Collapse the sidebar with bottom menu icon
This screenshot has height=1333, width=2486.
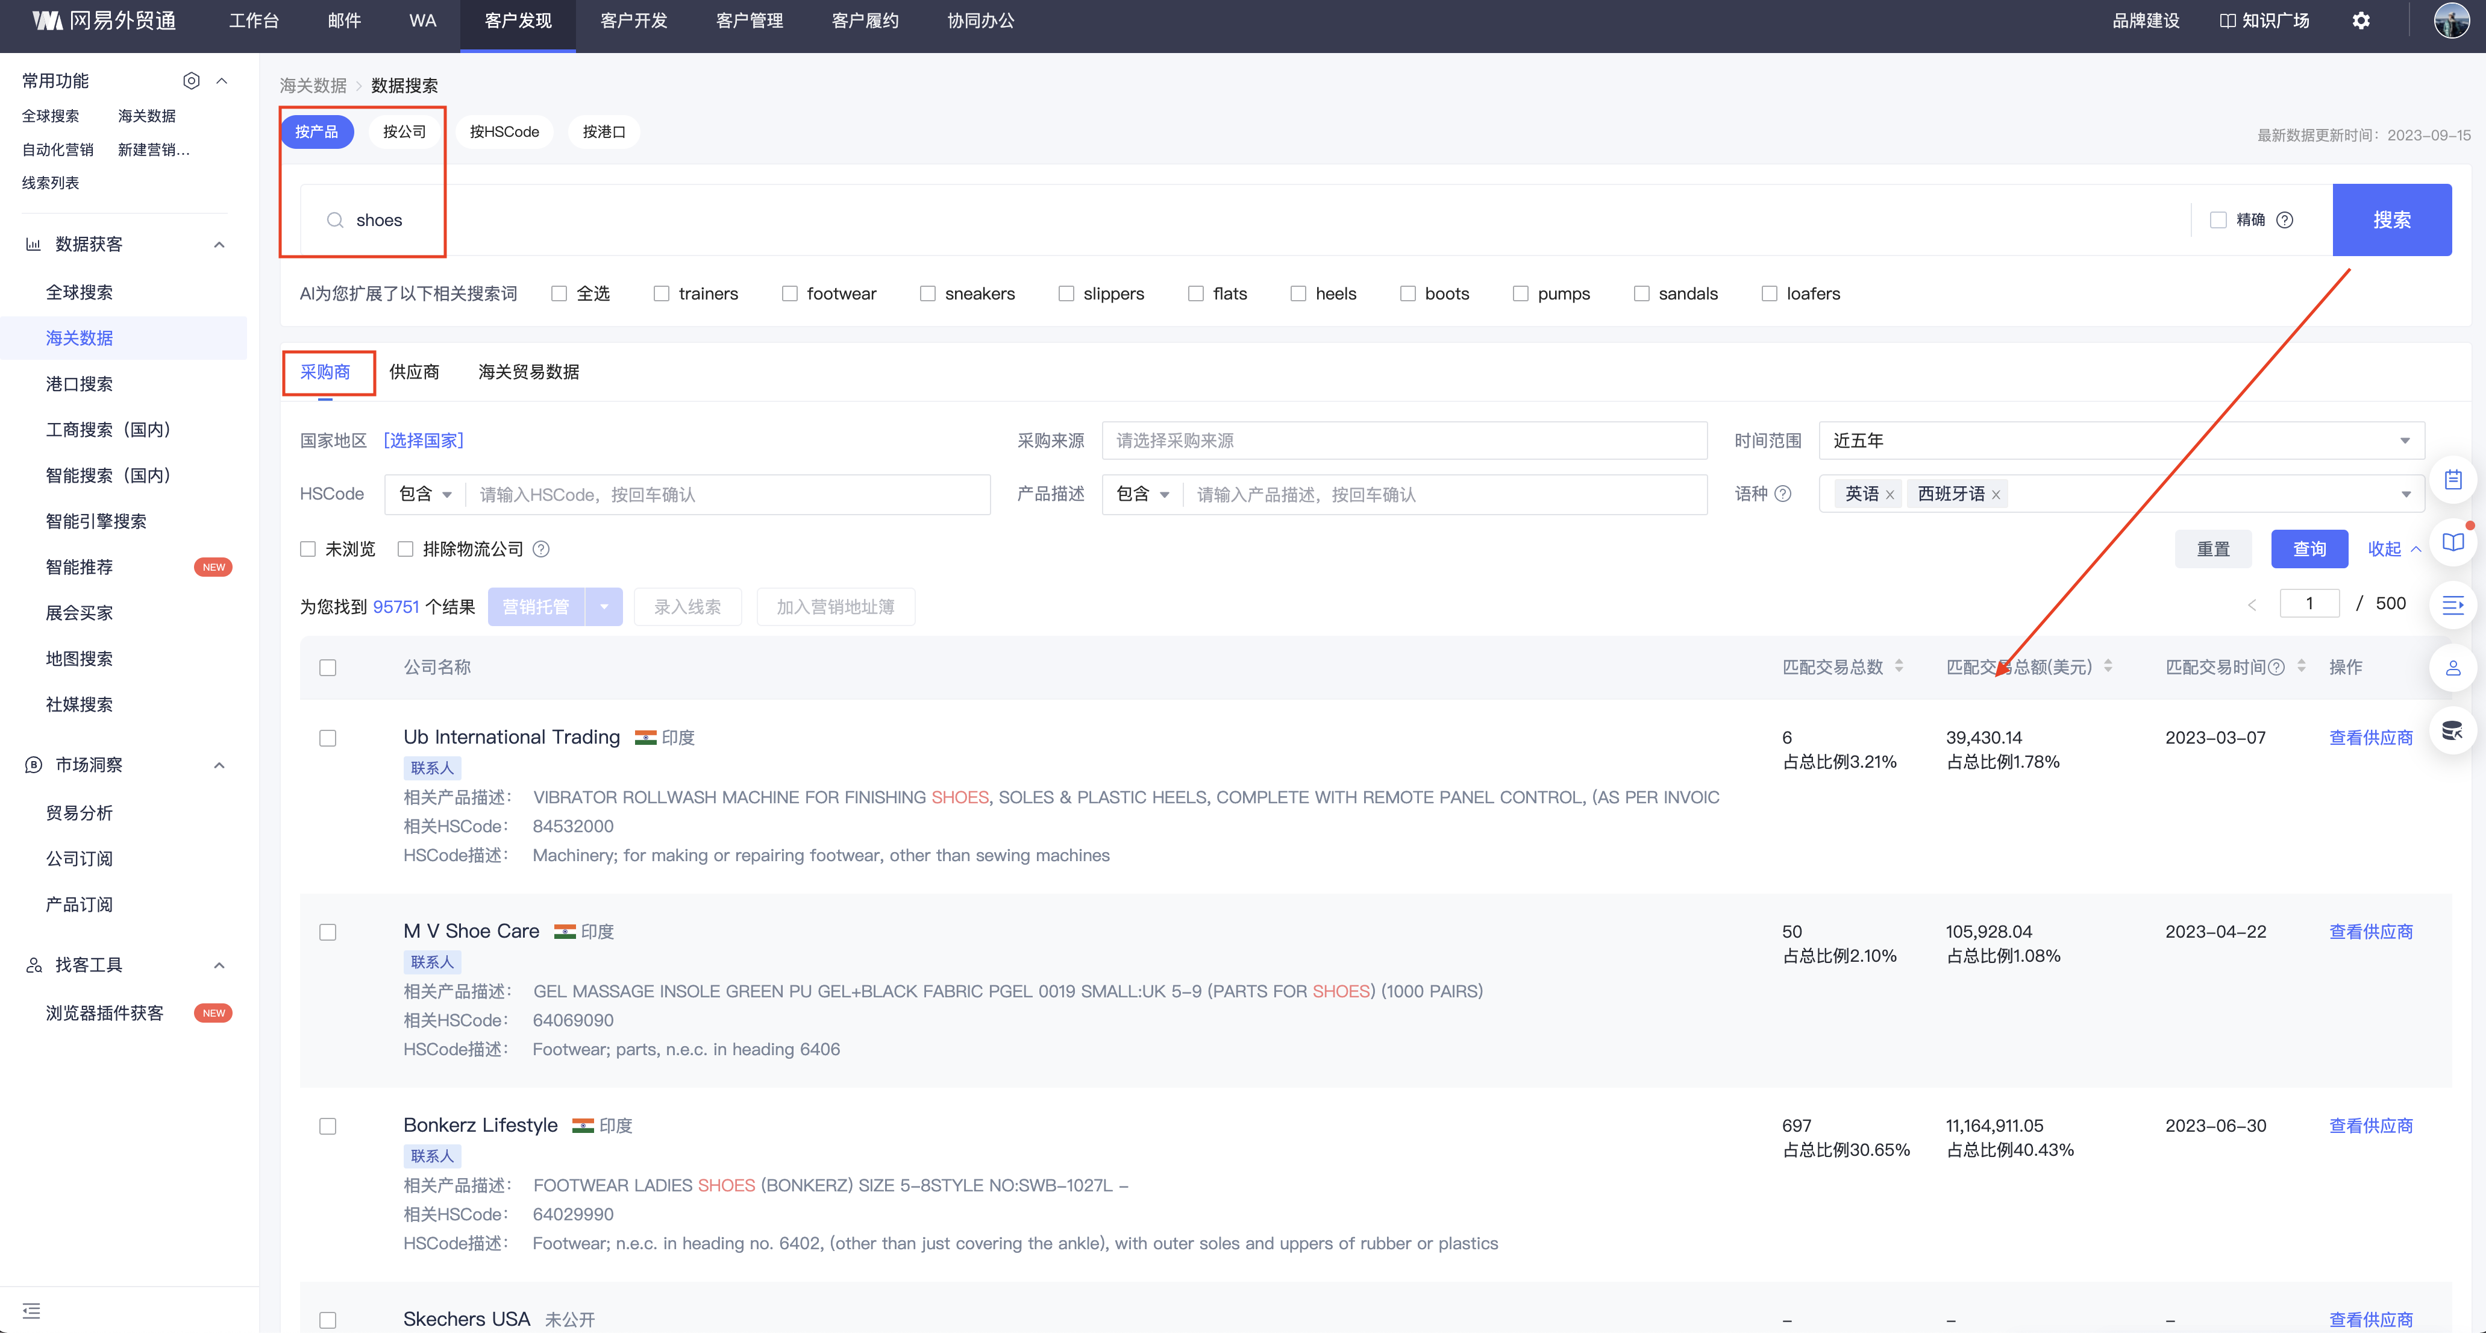pos(32,1310)
